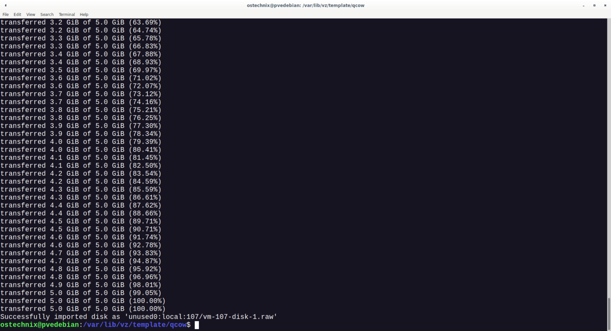
Task: Open the View menu
Action: [x=30, y=14]
